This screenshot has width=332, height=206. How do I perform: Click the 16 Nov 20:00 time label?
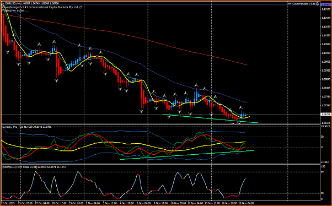[229, 203]
